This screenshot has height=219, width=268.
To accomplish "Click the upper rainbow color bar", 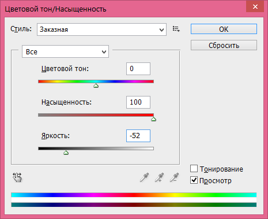I will point(134,195).
